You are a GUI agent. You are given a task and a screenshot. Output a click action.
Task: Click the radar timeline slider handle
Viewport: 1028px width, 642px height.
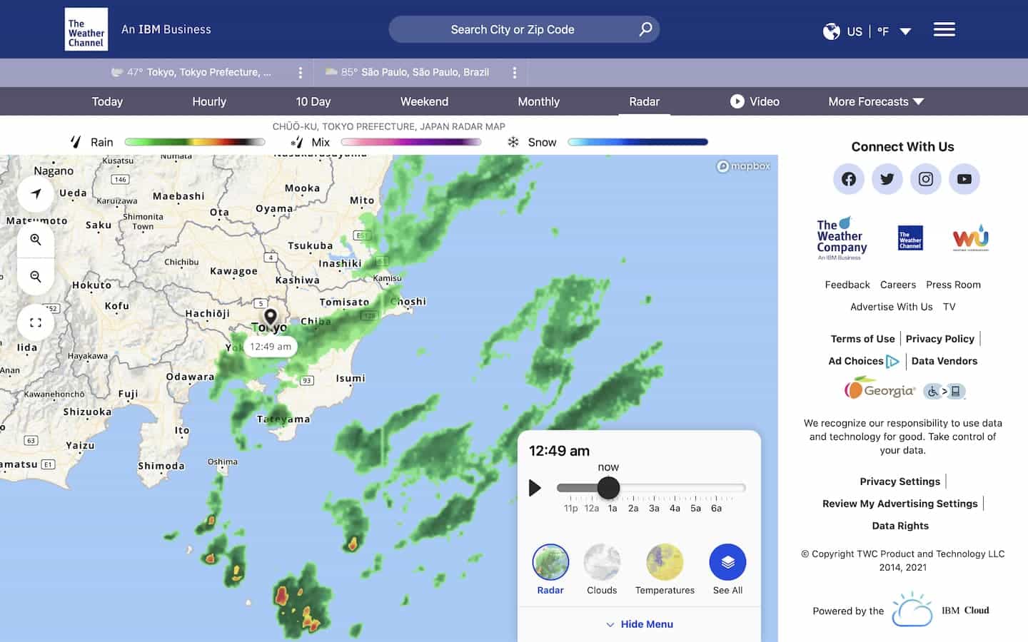point(608,488)
